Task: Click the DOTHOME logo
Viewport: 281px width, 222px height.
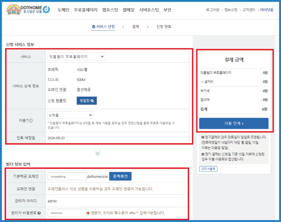Action: [x=28, y=10]
